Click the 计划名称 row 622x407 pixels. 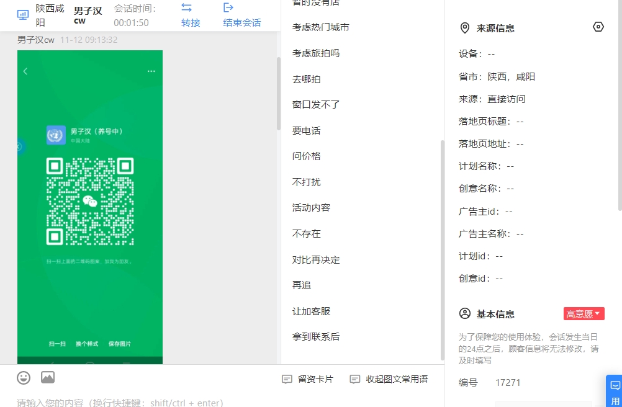(x=486, y=166)
